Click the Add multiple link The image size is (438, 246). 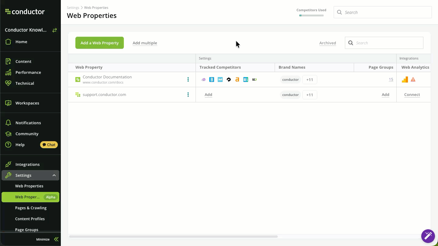click(x=145, y=43)
